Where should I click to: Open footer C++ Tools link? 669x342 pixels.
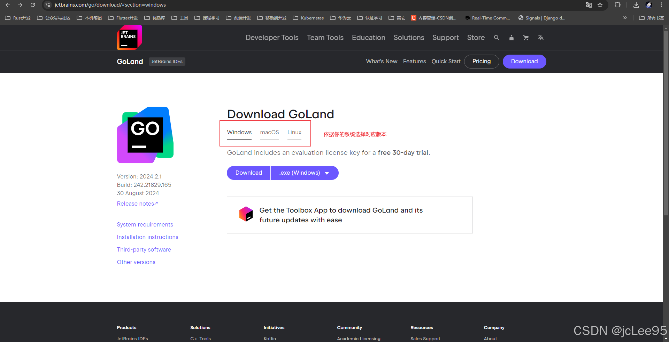[x=200, y=339]
